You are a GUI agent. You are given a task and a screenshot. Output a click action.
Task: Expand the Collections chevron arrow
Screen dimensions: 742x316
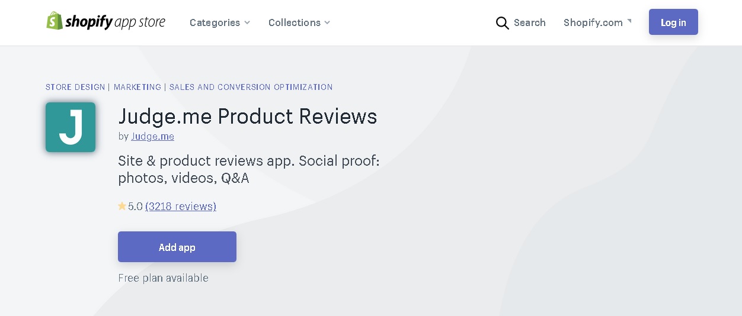327,22
